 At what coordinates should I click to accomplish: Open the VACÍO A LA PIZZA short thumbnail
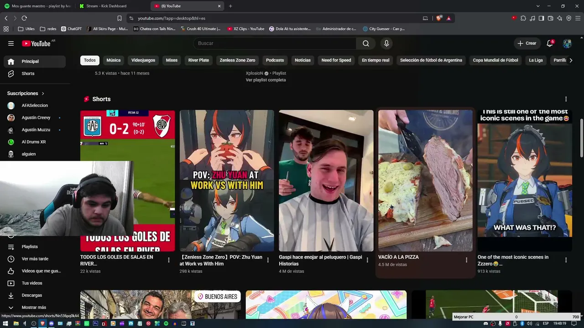[425, 181]
